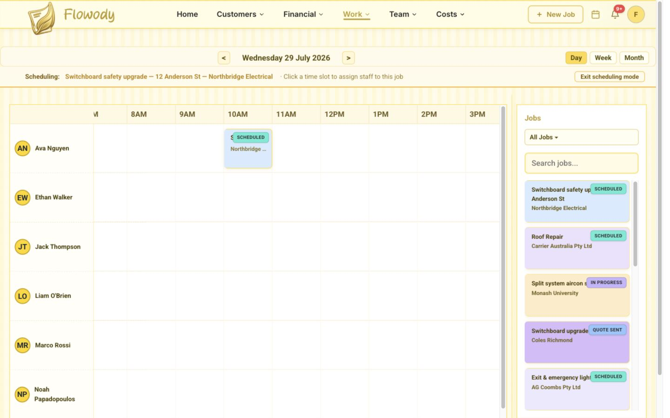Click the Jobs panel heading
This screenshot has height=418, width=670.
click(533, 118)
